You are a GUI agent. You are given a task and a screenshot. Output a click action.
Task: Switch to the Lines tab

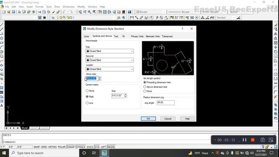click(86, 36)
